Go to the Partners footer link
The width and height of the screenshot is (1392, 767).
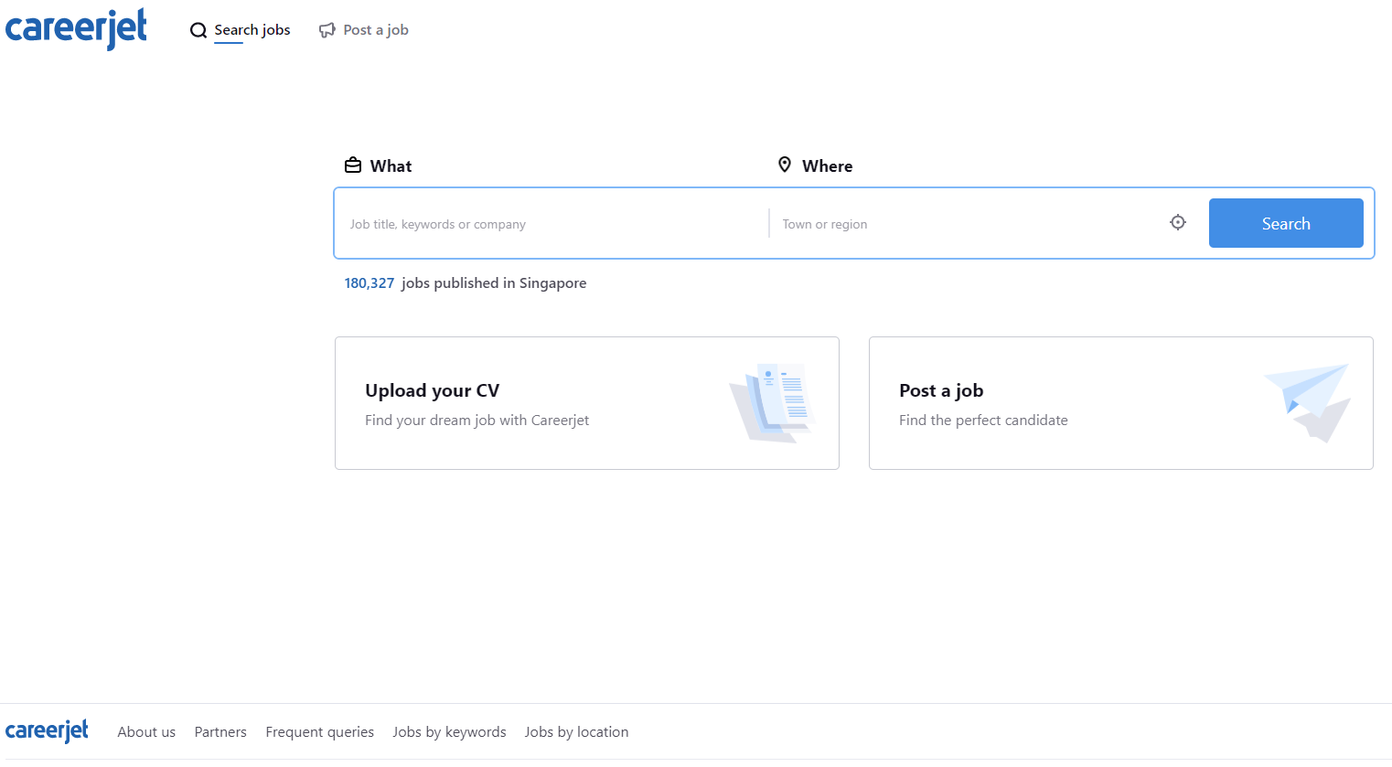tap(220, 732)
